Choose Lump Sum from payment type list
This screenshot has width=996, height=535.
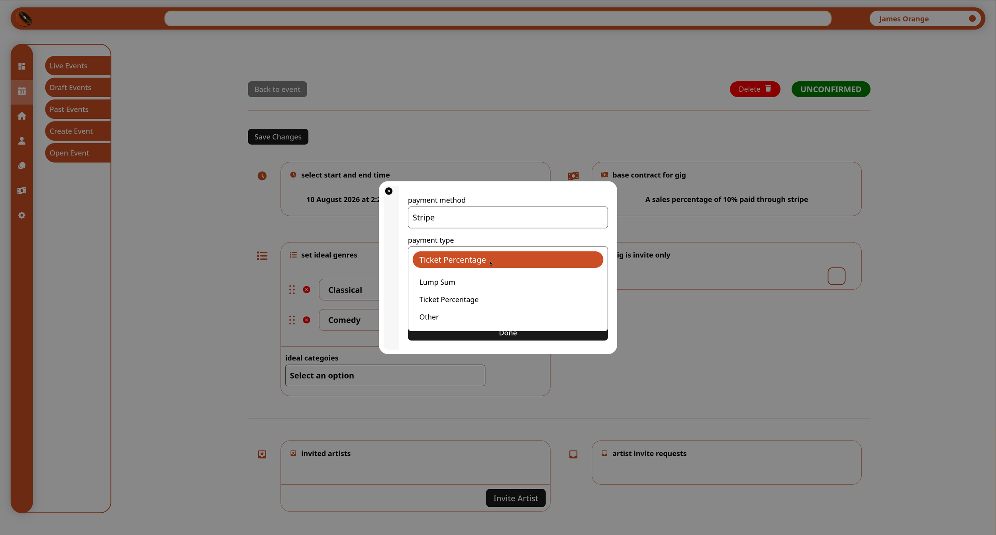coord(437,282)
